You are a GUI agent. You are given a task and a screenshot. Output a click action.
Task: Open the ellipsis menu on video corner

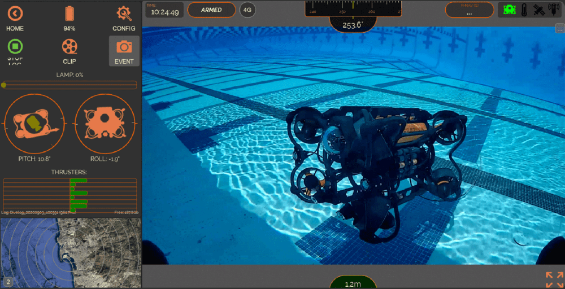tap(559, 28)
